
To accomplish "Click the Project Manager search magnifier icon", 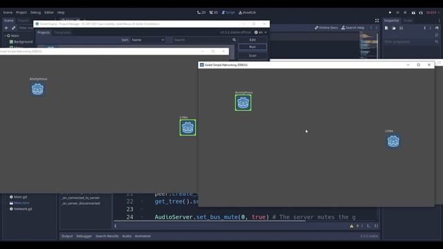I will coord(234,40).
